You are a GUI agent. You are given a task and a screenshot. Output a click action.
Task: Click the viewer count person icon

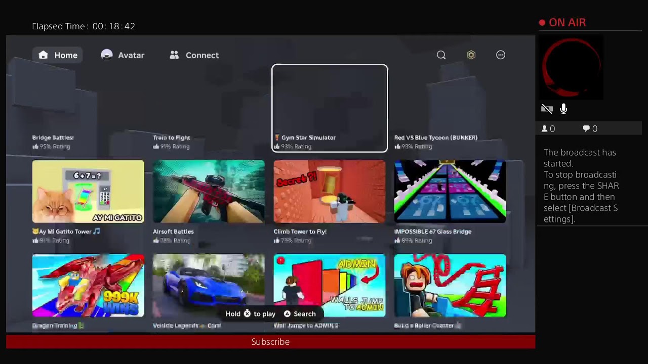pyautogui.click(x=545, y=129)
